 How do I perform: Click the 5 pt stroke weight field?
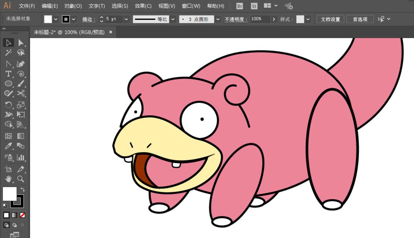(114, 19)
